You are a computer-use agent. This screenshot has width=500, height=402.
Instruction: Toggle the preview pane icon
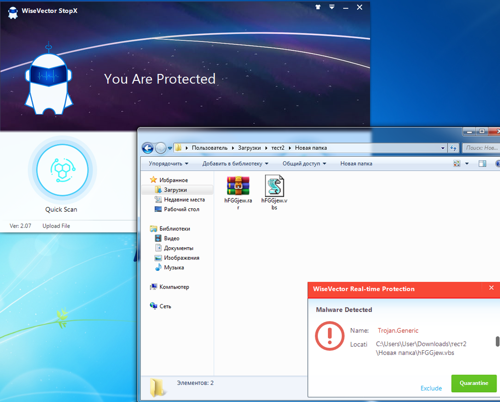click(482, 163)
